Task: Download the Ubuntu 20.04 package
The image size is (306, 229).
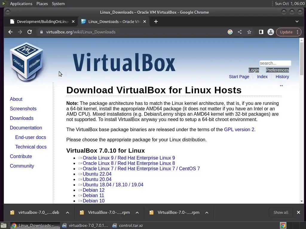Action: 97,179
